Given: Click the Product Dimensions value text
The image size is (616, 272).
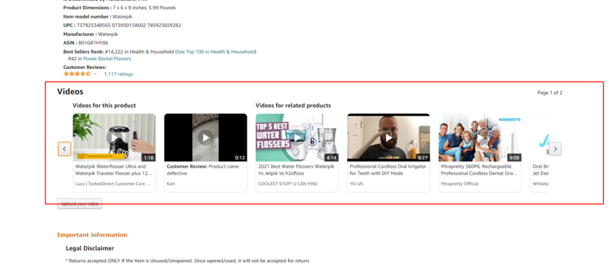Looking at the screenshot, I should coord(144,8).
